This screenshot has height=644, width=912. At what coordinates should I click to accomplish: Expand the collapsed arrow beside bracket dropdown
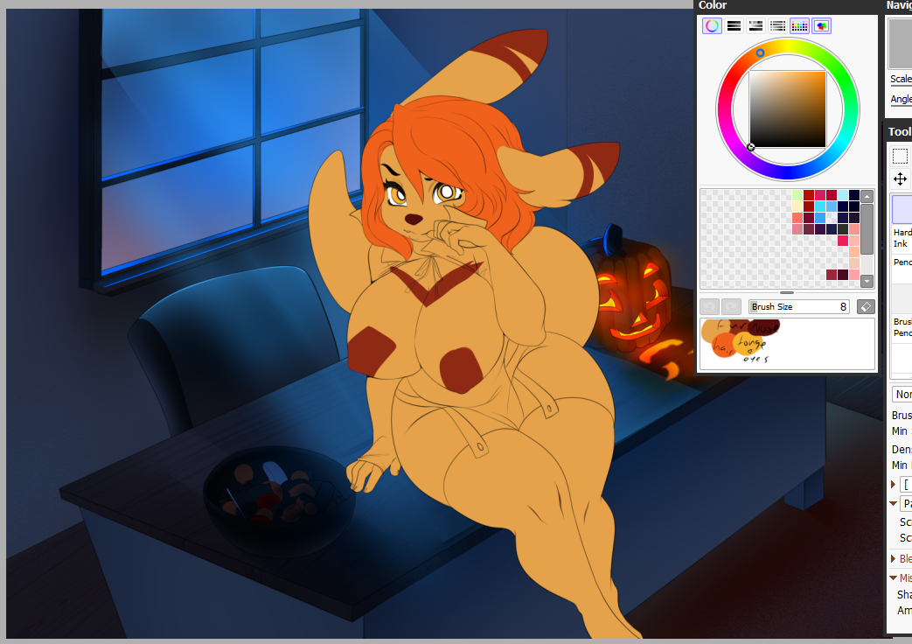click(894, 485)
